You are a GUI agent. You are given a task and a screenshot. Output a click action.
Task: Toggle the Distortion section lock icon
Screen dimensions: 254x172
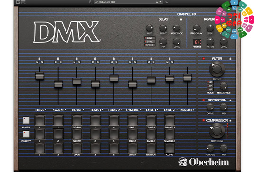(x=230, y=100)
